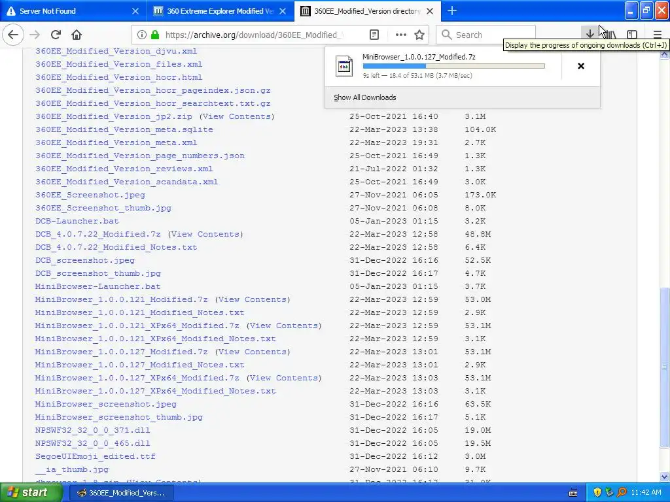View Contents of DCB_4.0.7.22_Modified.7z
This screenshot has width=670, height=502.
coord(205,235)
